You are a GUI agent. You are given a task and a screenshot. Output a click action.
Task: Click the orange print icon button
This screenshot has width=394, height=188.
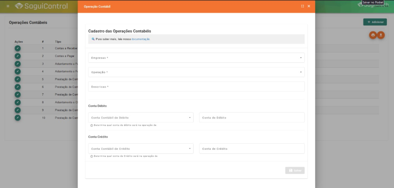373,35
